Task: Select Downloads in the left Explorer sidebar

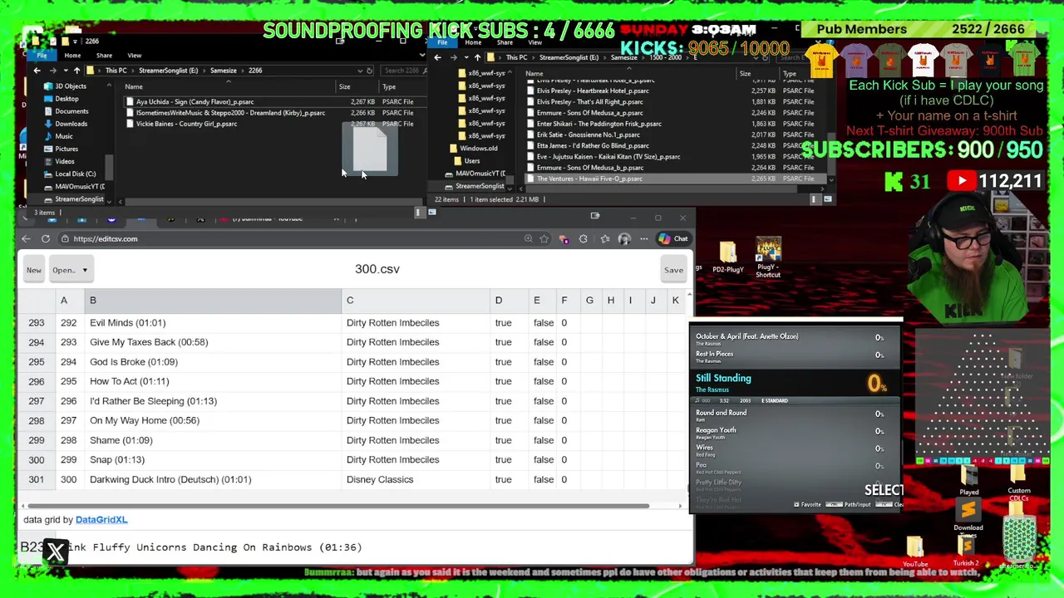Action: point(71,124)
